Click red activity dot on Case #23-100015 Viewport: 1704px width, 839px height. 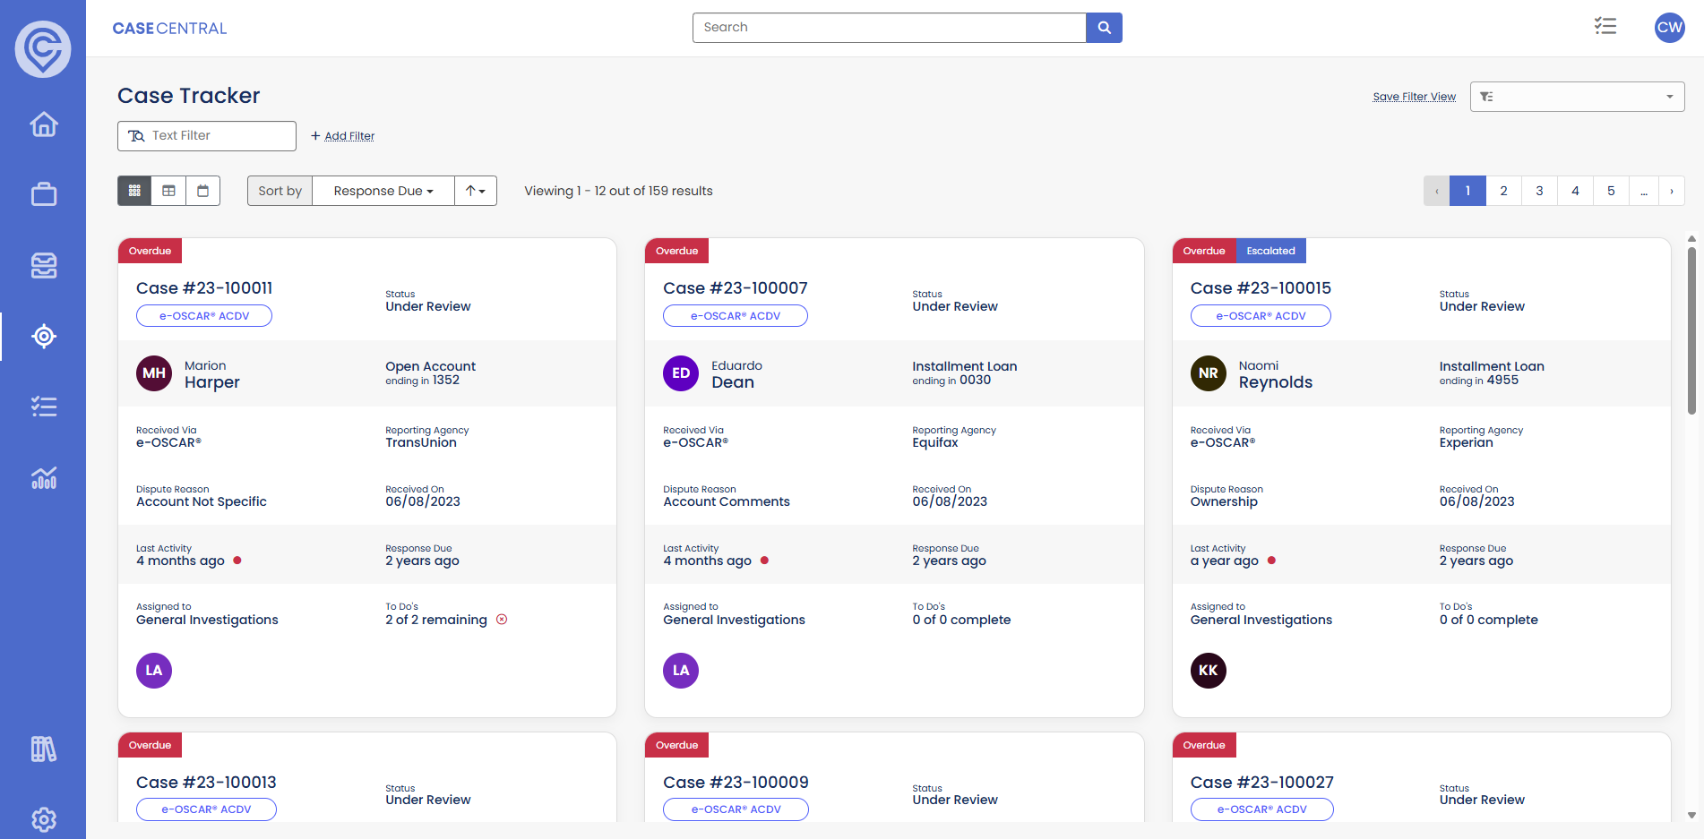click(x=1271, y=561)
